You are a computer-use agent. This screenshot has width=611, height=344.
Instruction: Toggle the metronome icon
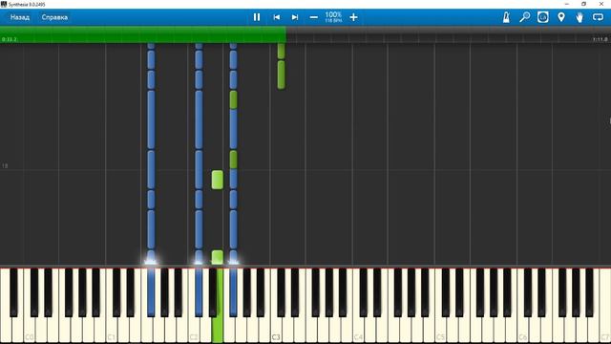[506, 17]
